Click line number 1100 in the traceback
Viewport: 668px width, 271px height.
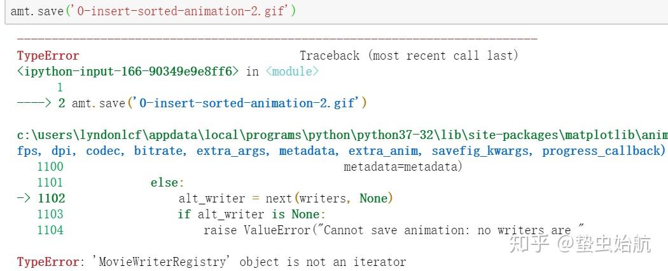point(50,167)
